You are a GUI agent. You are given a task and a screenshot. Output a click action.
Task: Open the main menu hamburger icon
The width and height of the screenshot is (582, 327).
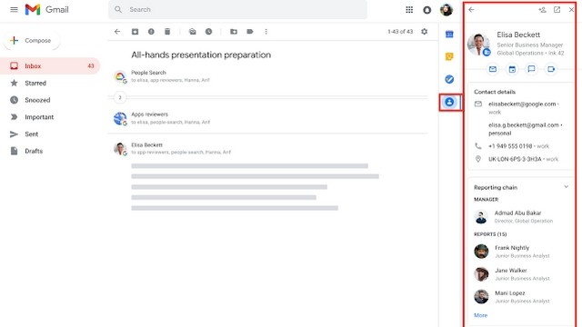pyautogui.click(x=14, y=10)
